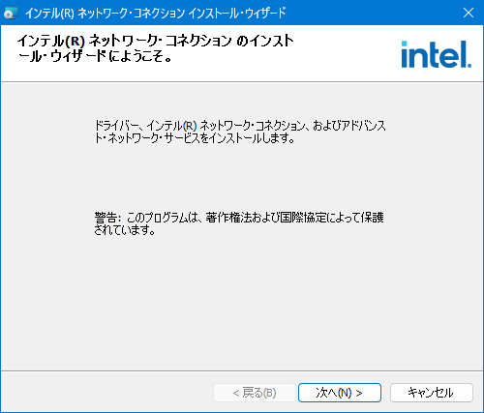Click the greyed-out < 戻る(B) button

[255, 393]
